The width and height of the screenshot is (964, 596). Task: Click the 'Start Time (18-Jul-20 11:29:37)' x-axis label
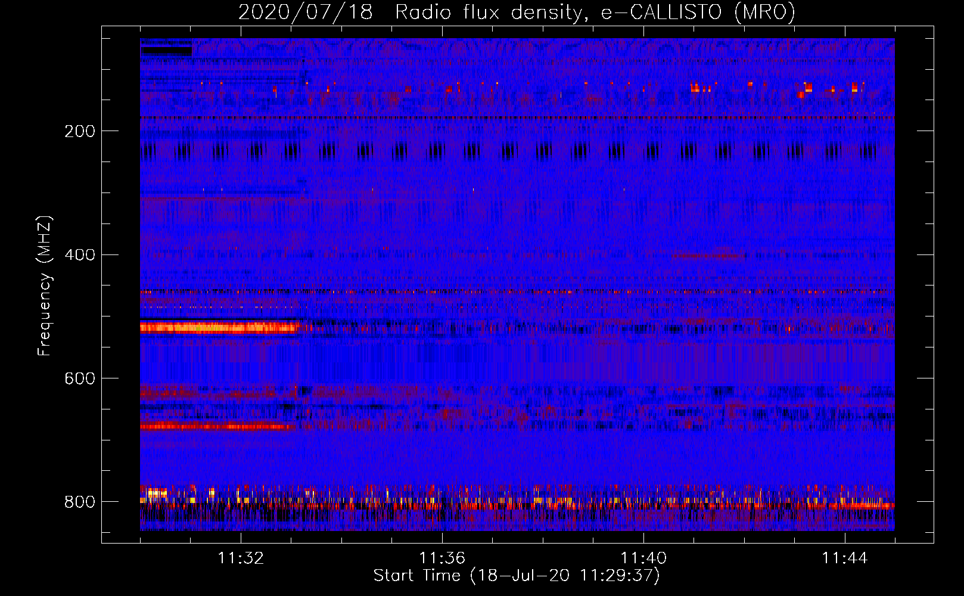tap(517, 576)
